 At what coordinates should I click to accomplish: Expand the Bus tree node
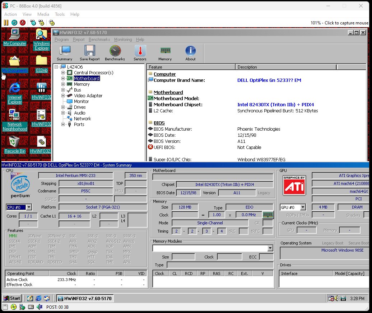coord(63,90)
